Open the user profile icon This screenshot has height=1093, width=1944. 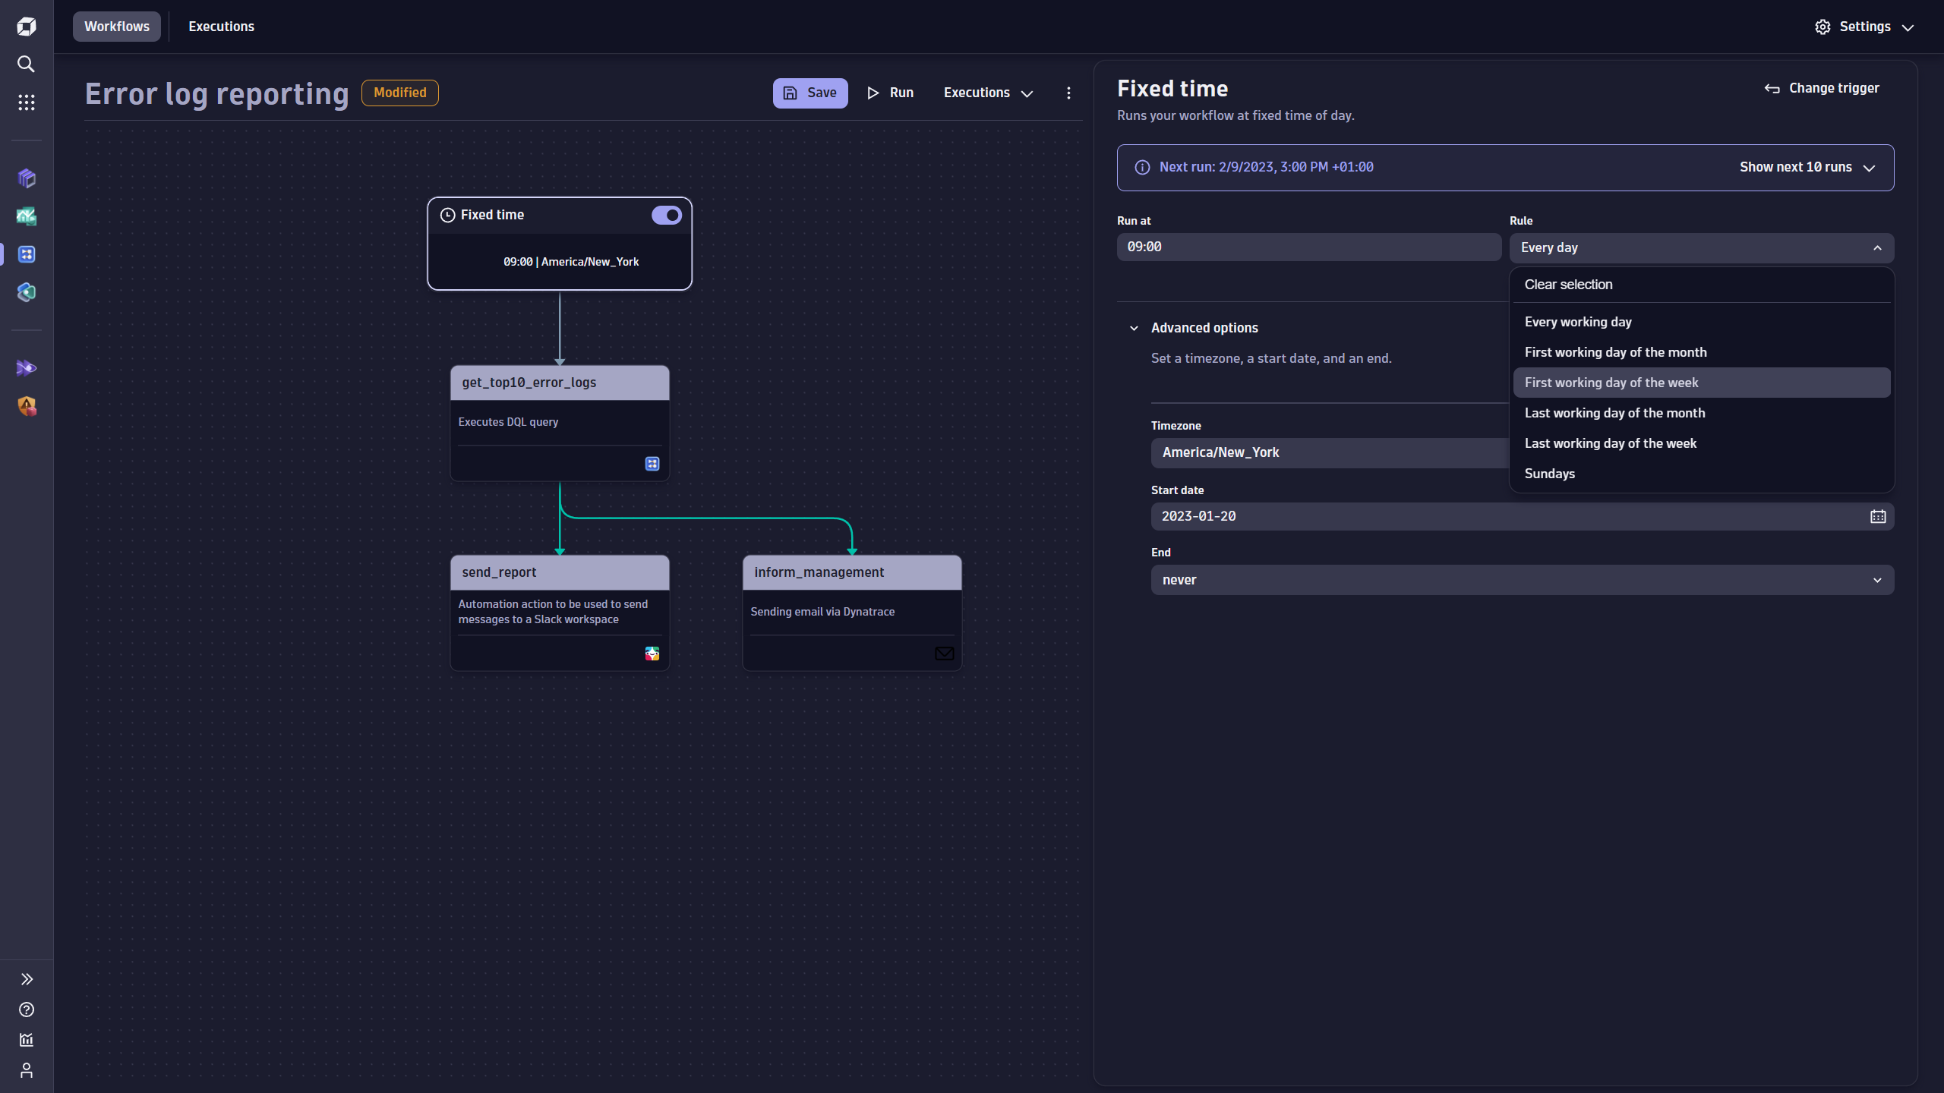[x=26, y=1070]
